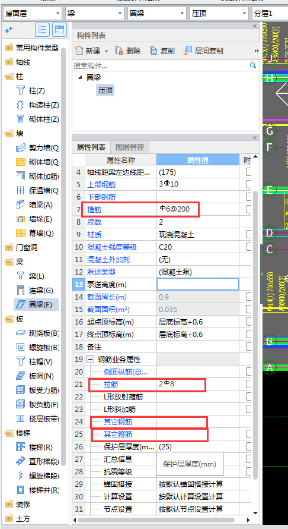Viewport: 288px width, 529px height.
Task: Select the 螺旋梯段 spiral stair flight icon
Action: tap(21, 476)
